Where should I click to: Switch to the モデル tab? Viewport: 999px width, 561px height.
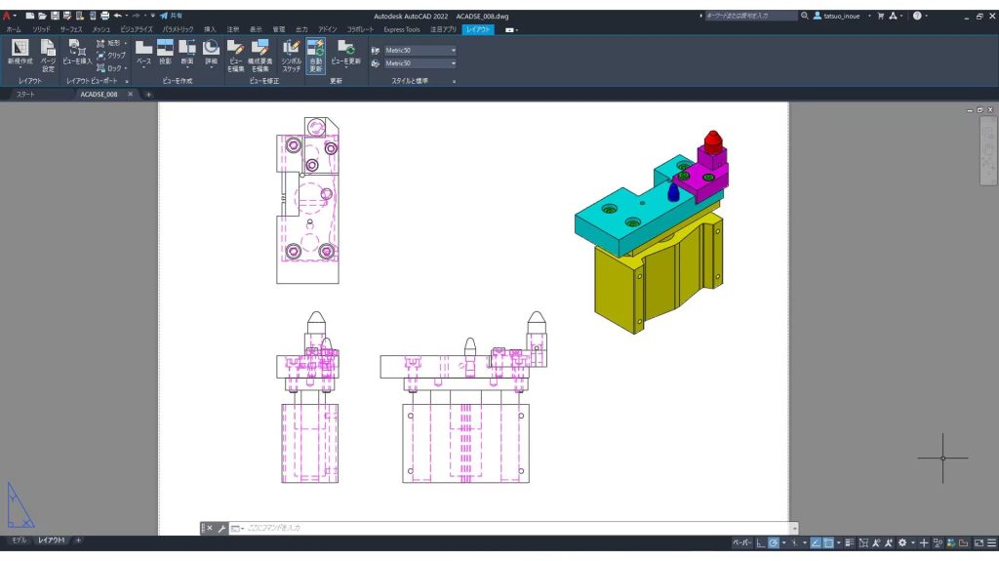[x=19, y=540]
